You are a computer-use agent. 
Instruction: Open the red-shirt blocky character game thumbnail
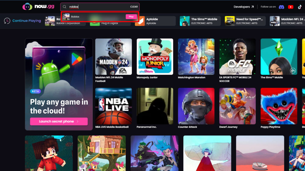pyautogui.click(x=49, y=153)
